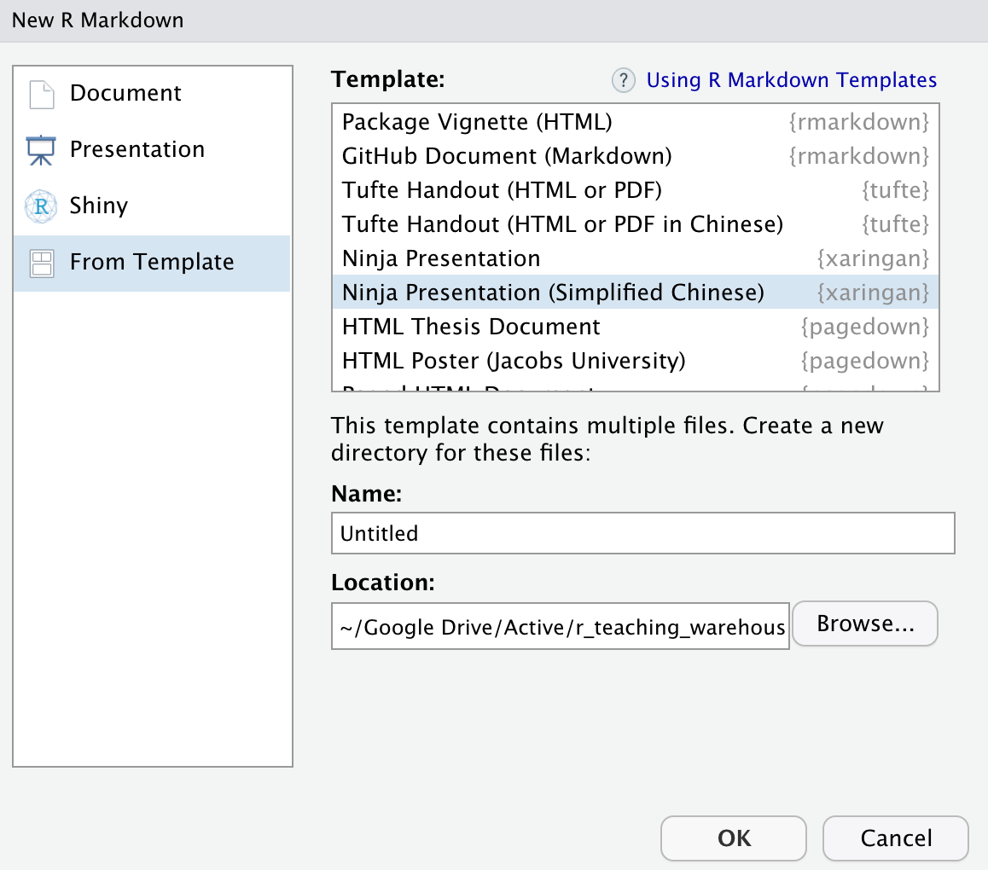
Task: Select Tufte Handout in Chinese template
Action: (635, 223)
